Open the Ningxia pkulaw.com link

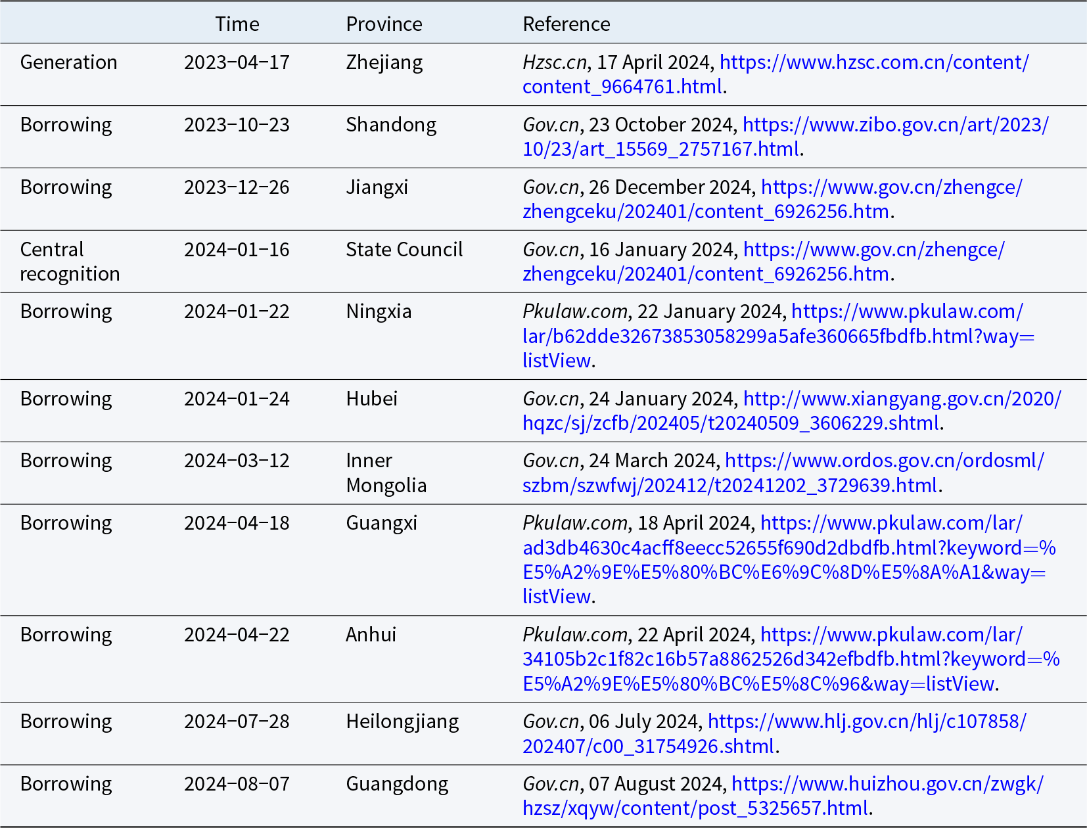[778, 336]
